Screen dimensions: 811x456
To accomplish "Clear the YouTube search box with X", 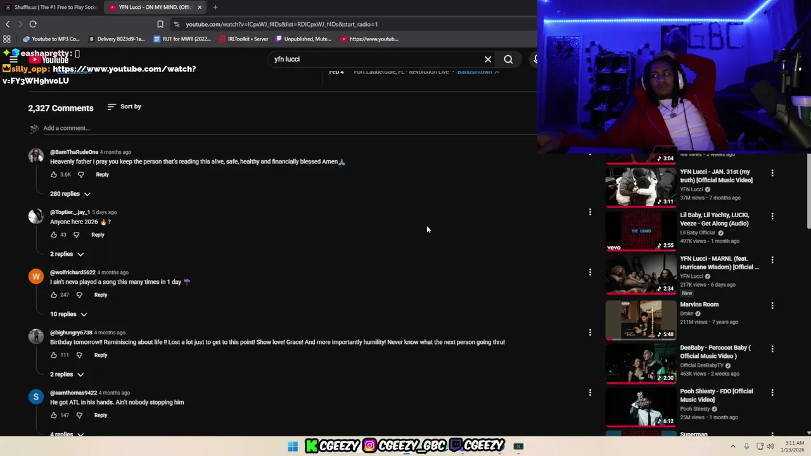I will (488, 59).
